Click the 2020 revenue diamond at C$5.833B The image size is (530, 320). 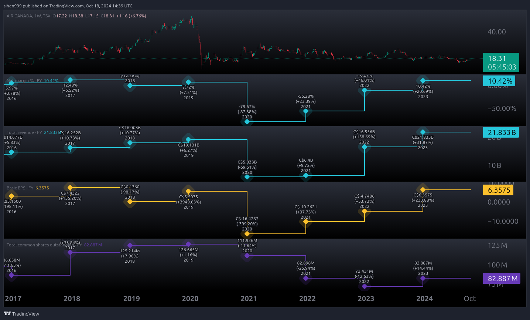[x=247, y=177]
